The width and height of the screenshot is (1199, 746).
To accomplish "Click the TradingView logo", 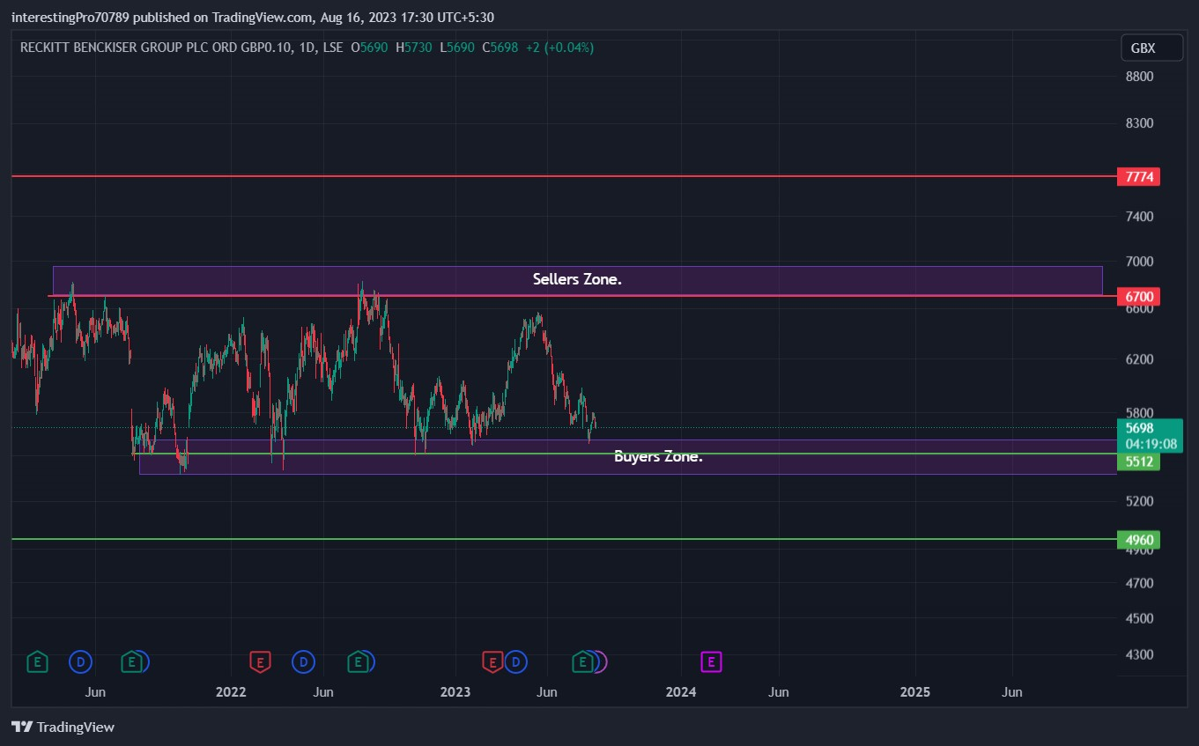I will pos(63,727).
